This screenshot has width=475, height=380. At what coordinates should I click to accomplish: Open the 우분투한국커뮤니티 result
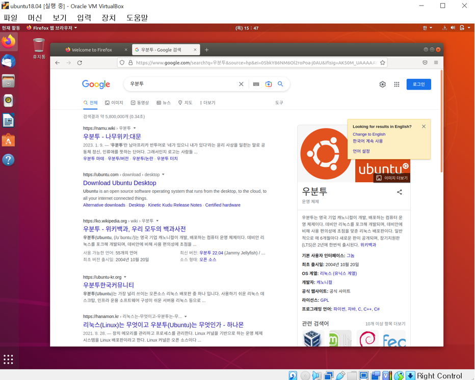click(109, 285)
